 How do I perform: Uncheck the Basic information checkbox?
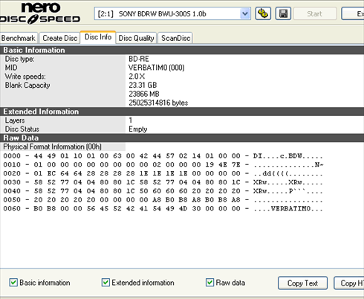point(13,283)
